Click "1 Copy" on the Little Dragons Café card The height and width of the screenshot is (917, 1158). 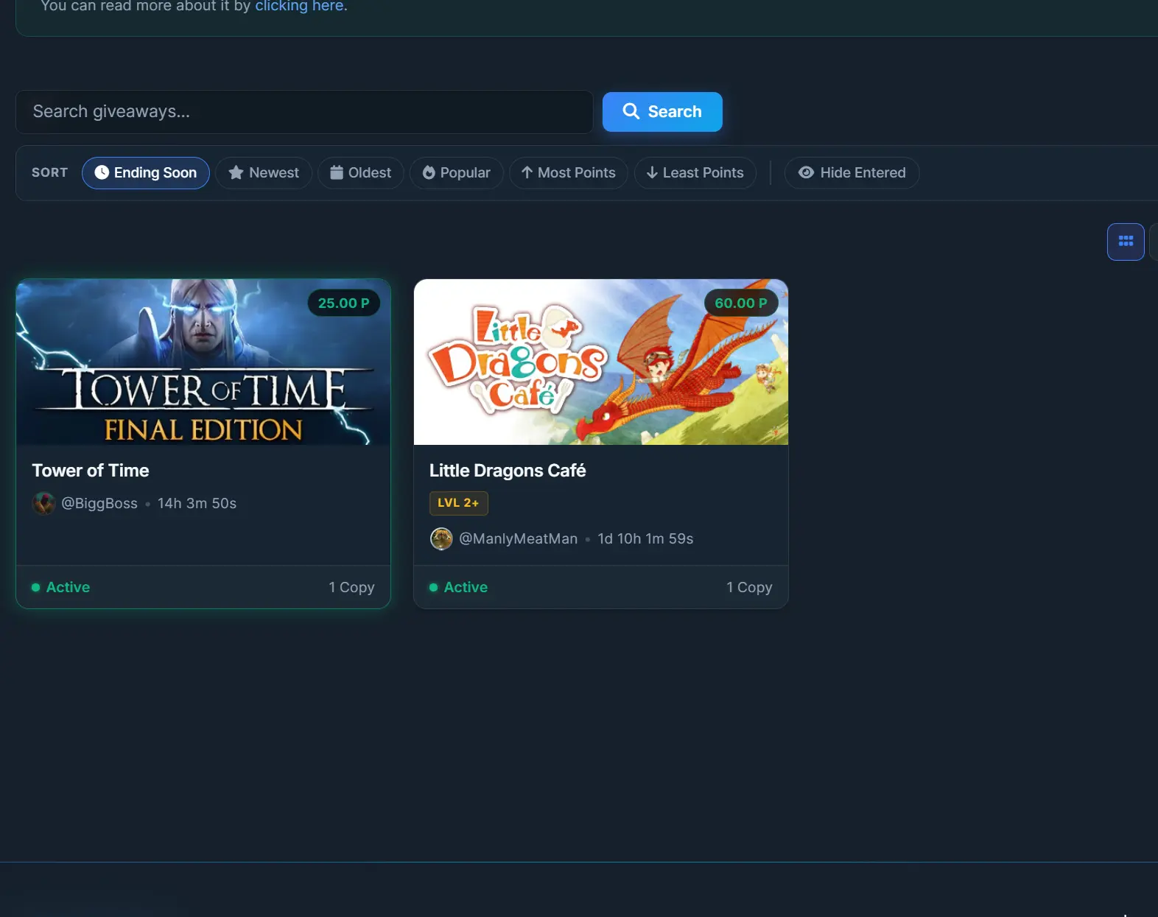[x=750, y=587]
